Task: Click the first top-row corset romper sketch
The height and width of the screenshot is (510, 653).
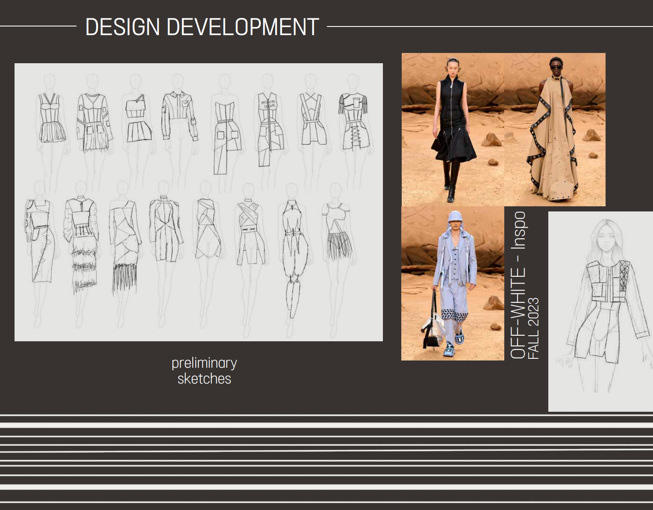Action: [51, 119]
